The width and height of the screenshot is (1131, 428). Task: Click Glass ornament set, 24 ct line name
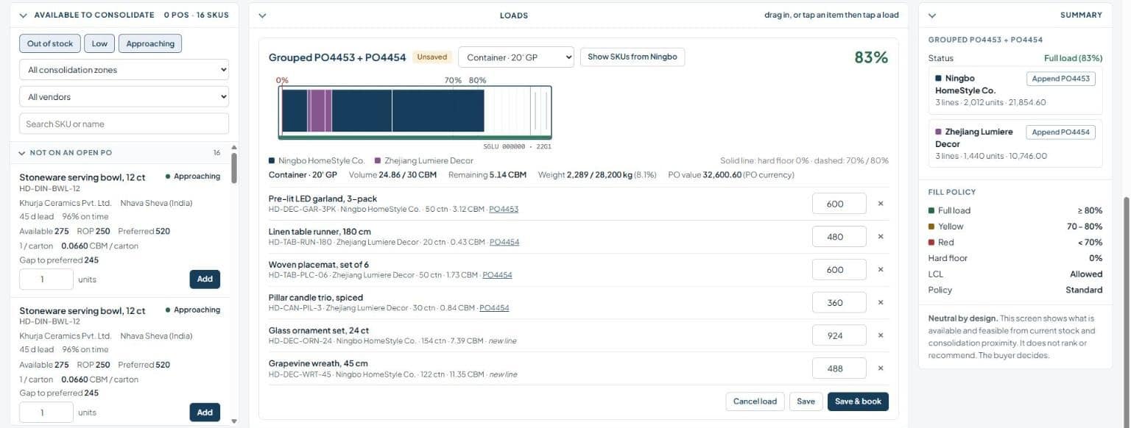319,330
